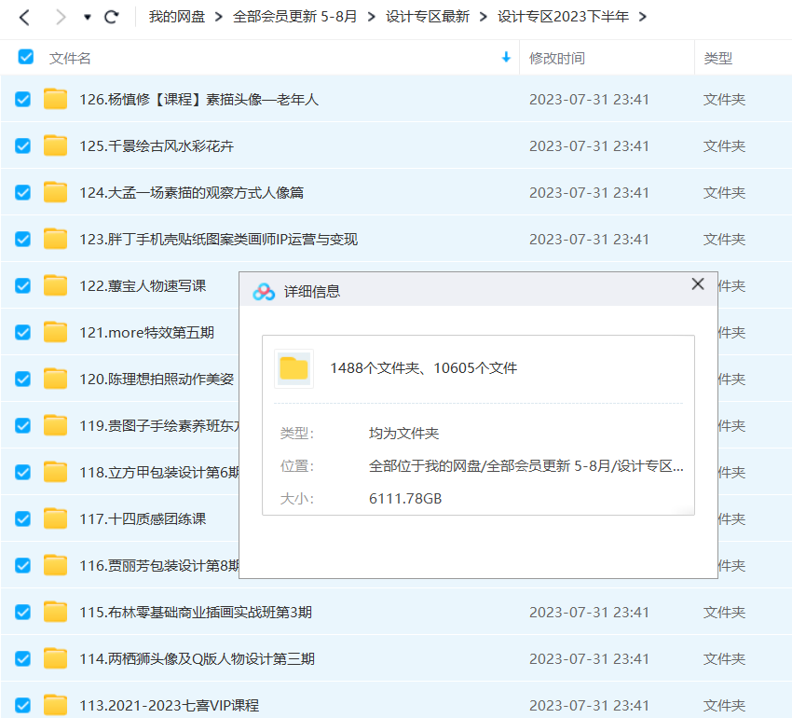Open the navigation history dropdown arrow
The image size is (792, 718).
[x=88, y=17]
